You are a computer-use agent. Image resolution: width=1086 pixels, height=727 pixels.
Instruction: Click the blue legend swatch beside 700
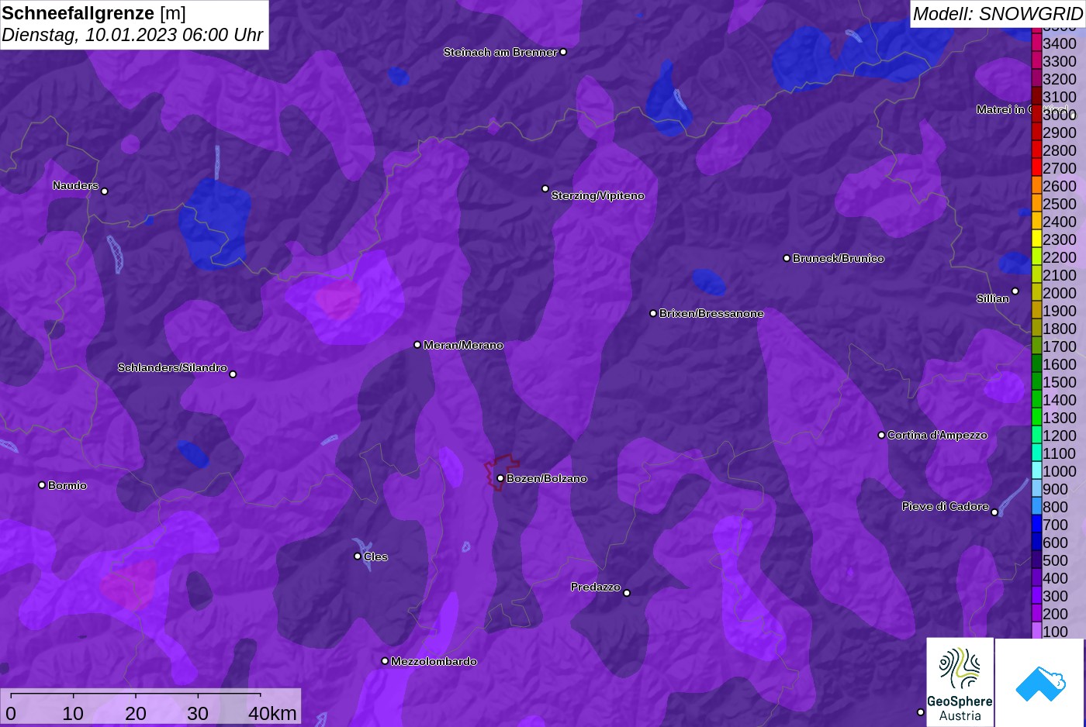coord(1036,524)
